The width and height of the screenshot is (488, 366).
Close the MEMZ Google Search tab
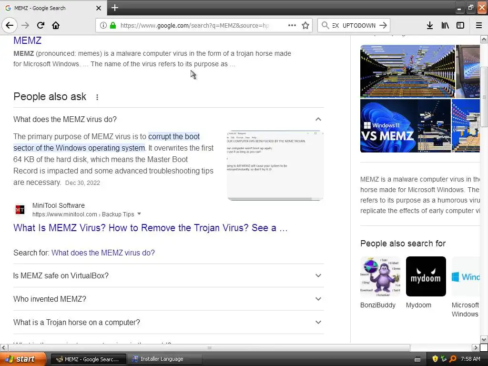[x=98, y=8]
